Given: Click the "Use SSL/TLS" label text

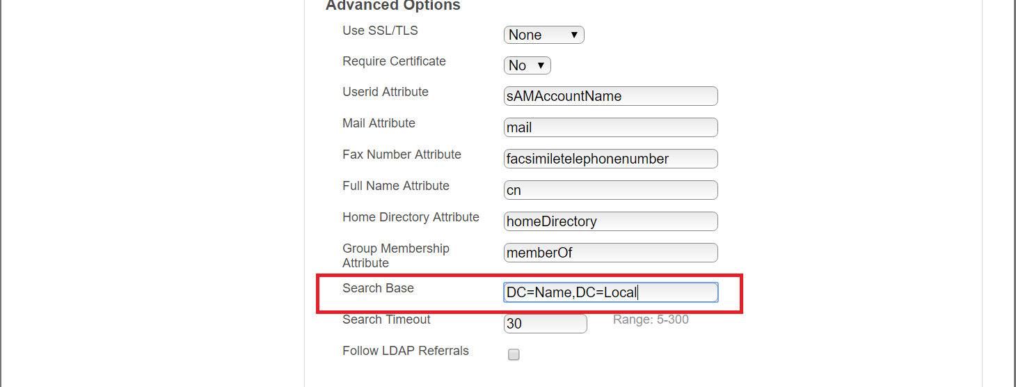Looking at the screenshot, I should click(x=380, y=31).
